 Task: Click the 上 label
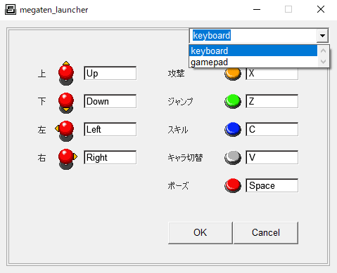coord(42,74)
